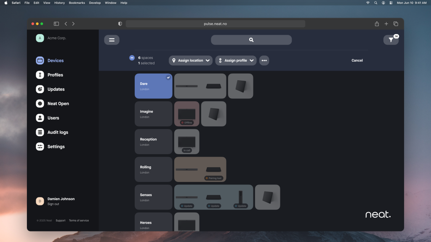Open the Senses device group needing updates
The height and width of the screenshot is (242, 431).
point(213,197)
